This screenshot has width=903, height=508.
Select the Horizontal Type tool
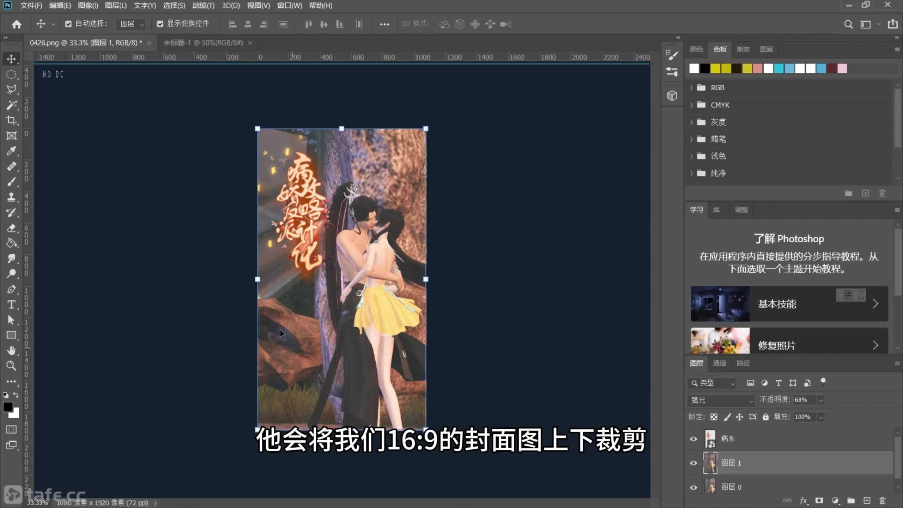click(x=11, y=304)
